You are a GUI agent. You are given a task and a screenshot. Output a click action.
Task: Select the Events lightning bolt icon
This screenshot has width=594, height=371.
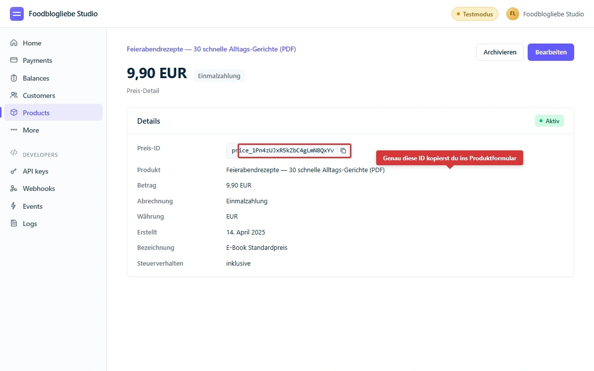pos(14,206)
